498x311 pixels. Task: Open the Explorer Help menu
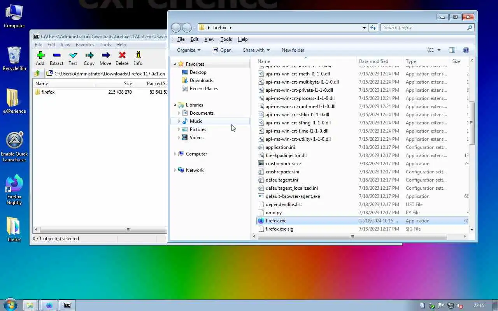pyautogui.click(x=243, y=39)
